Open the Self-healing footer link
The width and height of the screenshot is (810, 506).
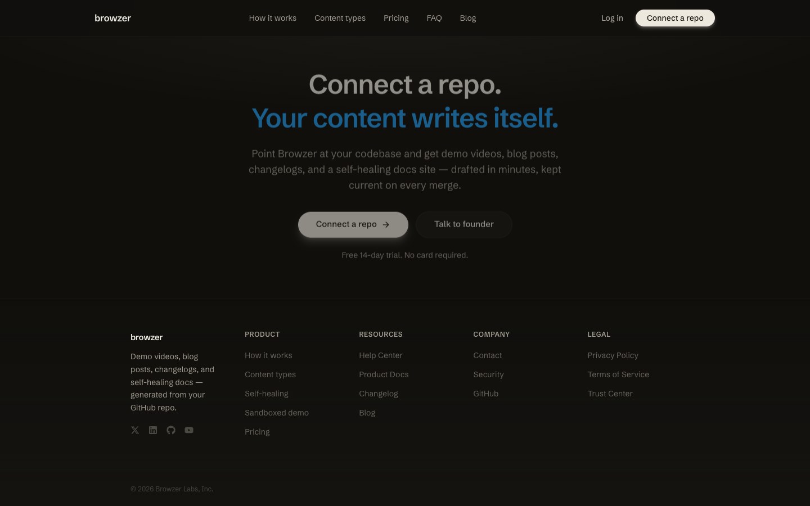coord(267,394)
